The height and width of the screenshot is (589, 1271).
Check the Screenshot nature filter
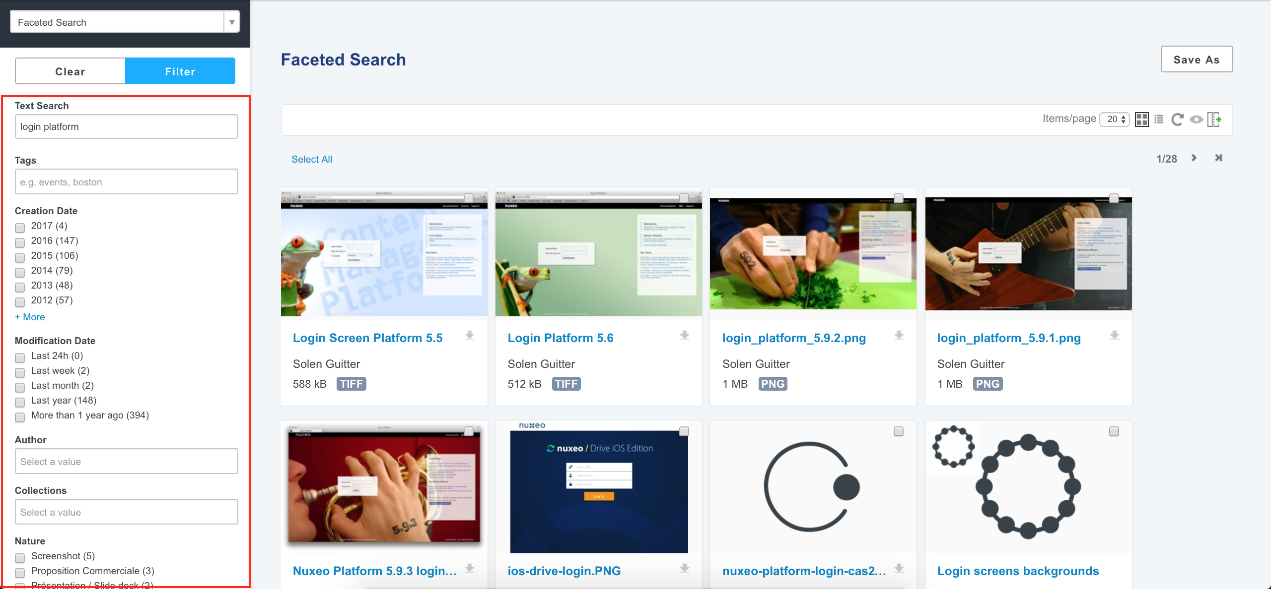pyautogui.click(x=20, y=558)
